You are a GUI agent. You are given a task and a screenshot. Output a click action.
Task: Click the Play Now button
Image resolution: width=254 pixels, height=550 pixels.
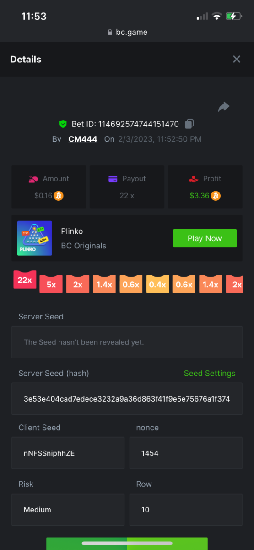(205, 238)
